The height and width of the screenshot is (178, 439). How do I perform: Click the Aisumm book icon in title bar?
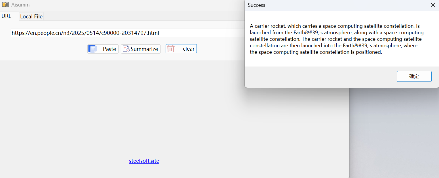pyautogui.click(x=5, y=5)
